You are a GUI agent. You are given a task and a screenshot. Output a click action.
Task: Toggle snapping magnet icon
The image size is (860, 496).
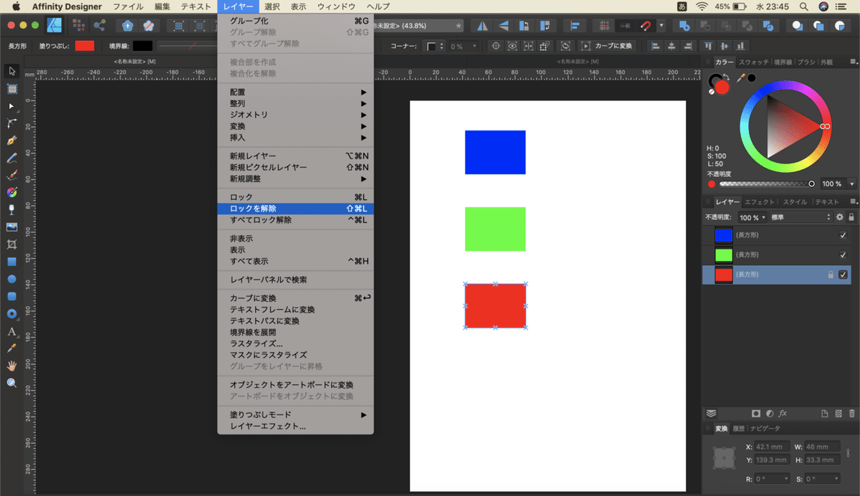(646, 25)
